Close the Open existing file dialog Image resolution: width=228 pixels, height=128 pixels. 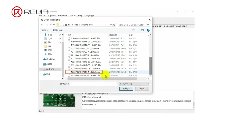point(150,20)
